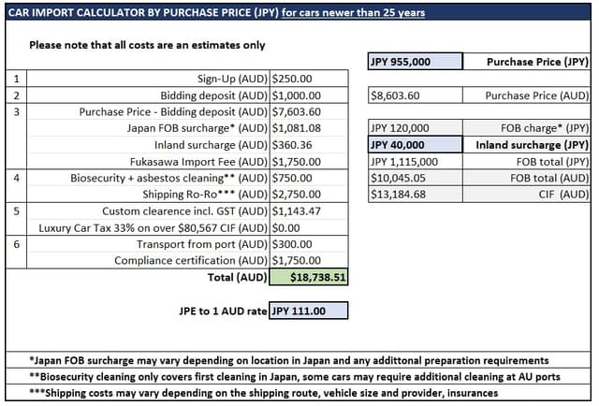The height and width of the screenshot is (406, 599).
Task: Select the JPY 1,115,000 FOB total cell
Action: (416, 162)
